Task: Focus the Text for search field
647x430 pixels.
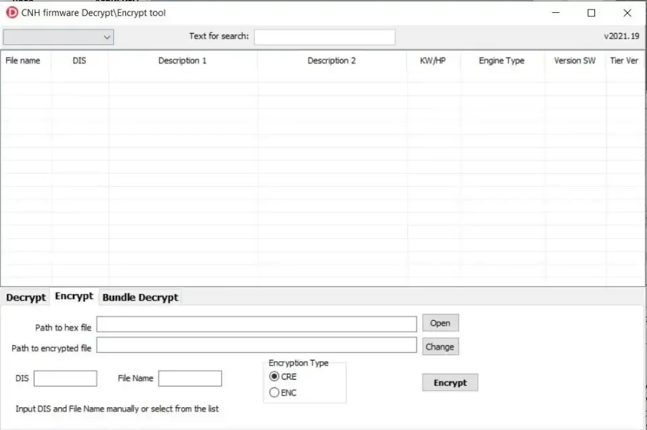Action: [325, 36]
